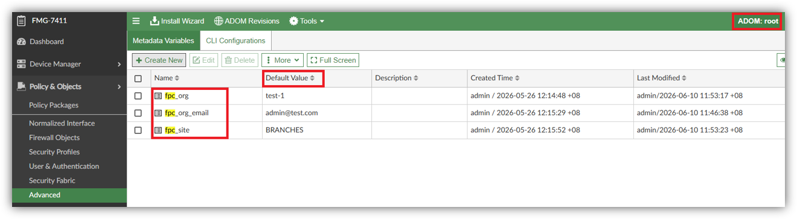Check the fpc_org row checkbox

[x=138, y=96]
